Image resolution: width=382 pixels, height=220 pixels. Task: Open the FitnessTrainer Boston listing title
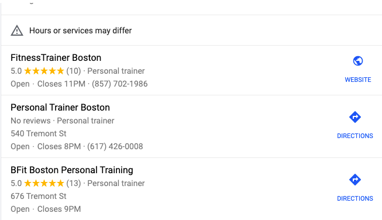tap(56, 58)
